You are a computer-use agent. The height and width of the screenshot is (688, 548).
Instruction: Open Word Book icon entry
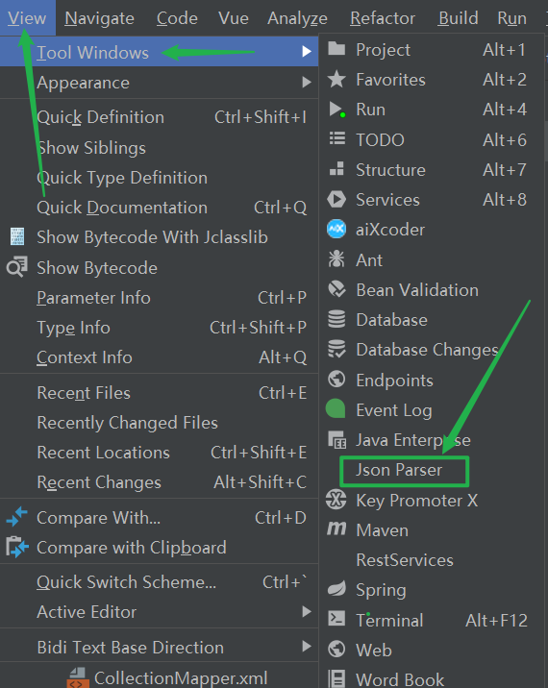336,678
